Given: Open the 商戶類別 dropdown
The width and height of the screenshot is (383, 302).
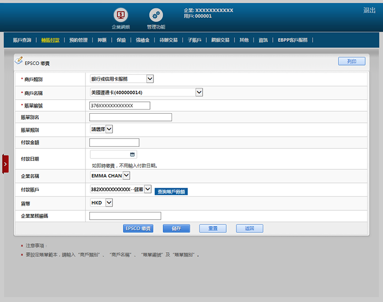Looking at the screenshot, I should tap(150, 79).
